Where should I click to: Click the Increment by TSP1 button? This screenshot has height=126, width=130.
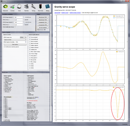[x=43, y=22]
